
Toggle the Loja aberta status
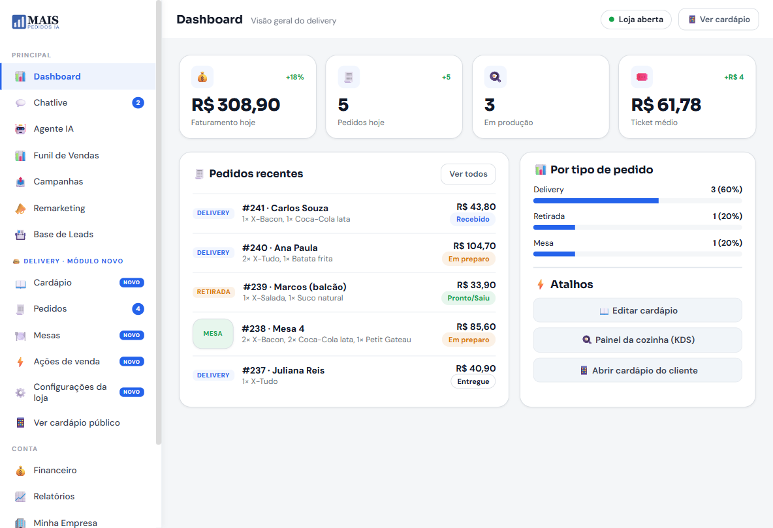(x=636, y=20)
